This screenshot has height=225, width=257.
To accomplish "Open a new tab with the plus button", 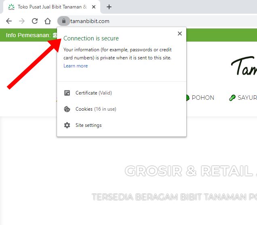I will (x=109, y=7).
